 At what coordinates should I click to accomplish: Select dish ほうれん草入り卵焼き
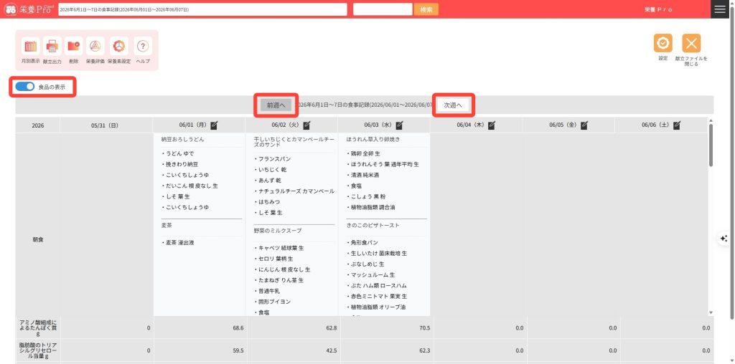click(373, 140)
